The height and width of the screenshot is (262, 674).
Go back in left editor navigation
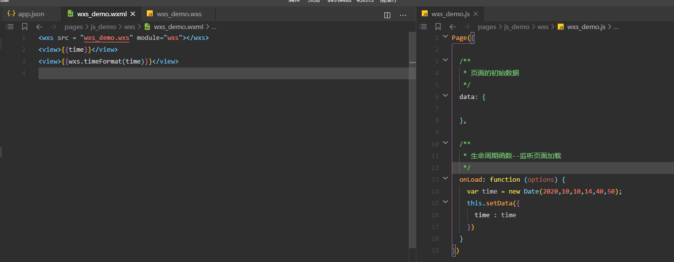click(x=39, y=27)
